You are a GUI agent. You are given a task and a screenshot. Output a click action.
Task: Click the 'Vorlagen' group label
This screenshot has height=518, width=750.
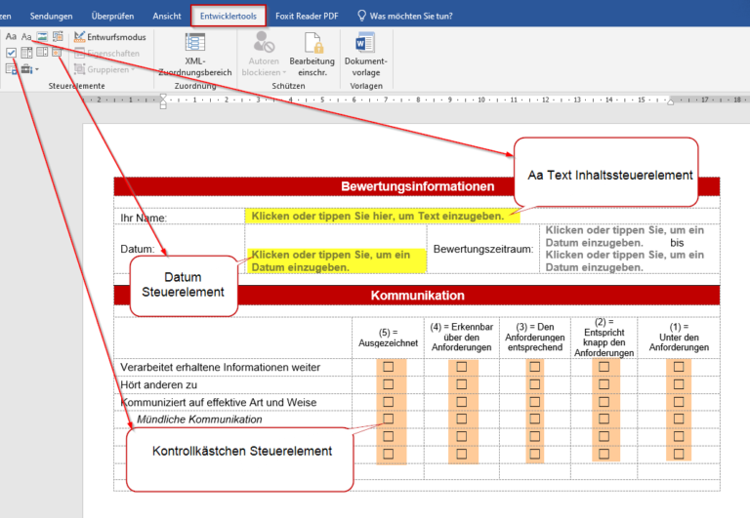click(366, 86)
